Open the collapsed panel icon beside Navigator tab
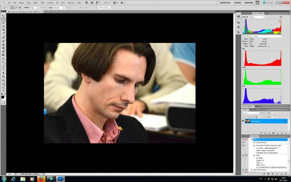 click(x=238, y=16)
